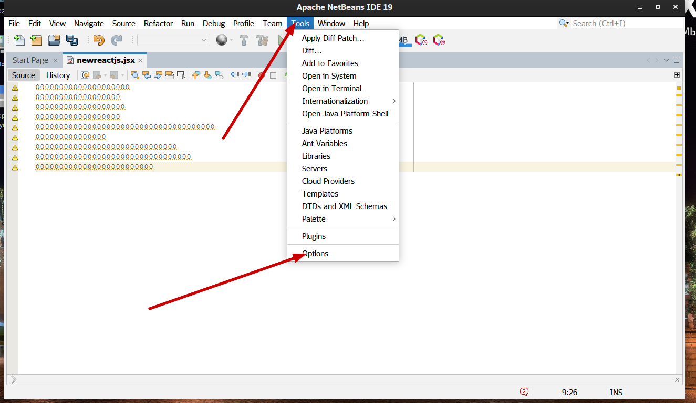The width and height of the screenshot is (696, 403).
Task: Click the Clean and Build icon
Action: point(262,40)
